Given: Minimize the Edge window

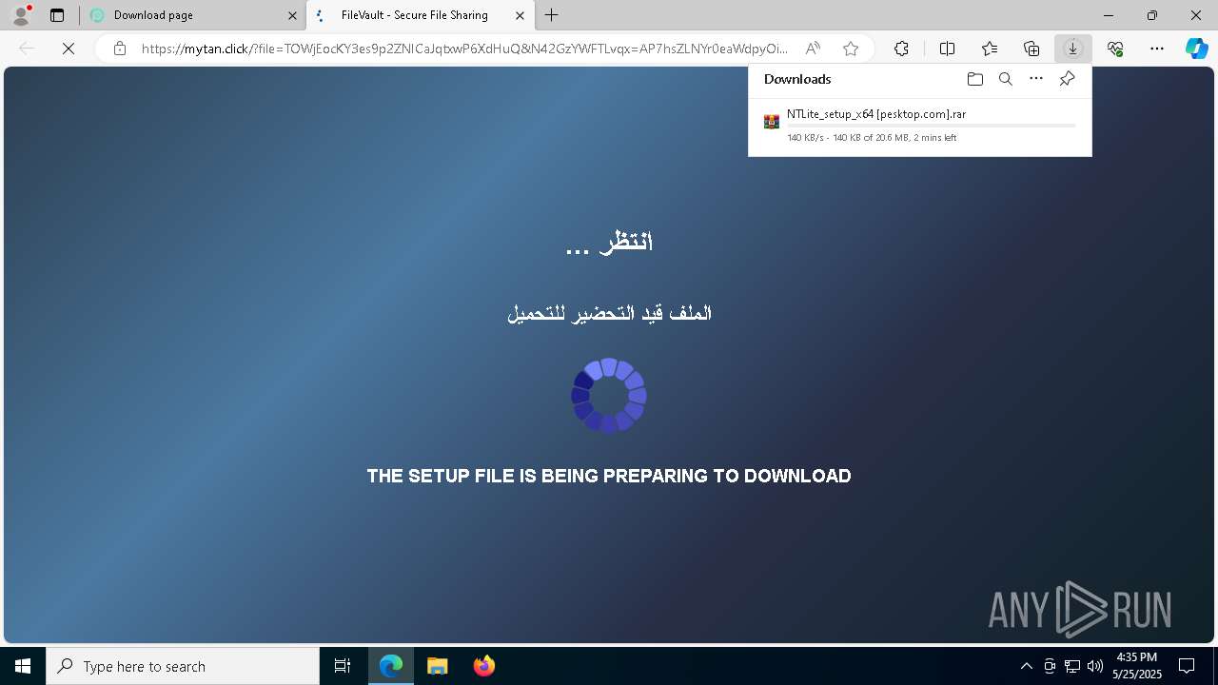Looking at the screenshot, I should [1109, 15].
